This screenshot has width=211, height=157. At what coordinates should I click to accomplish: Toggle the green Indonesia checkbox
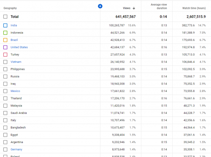[x=5, y=32]
